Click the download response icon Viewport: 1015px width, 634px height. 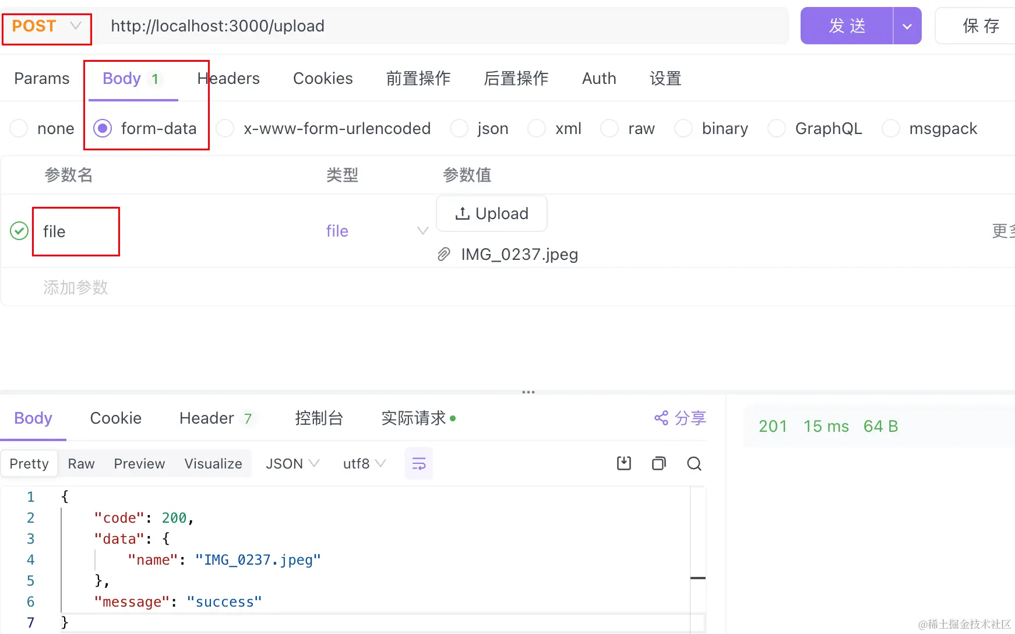(x=624, y=463)
